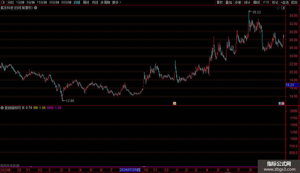Image resolution: width=300 pixels, height=173 pixels.
Task: Select the 15分钟 period
Action: pyautogui.click(x=42, y=2)
